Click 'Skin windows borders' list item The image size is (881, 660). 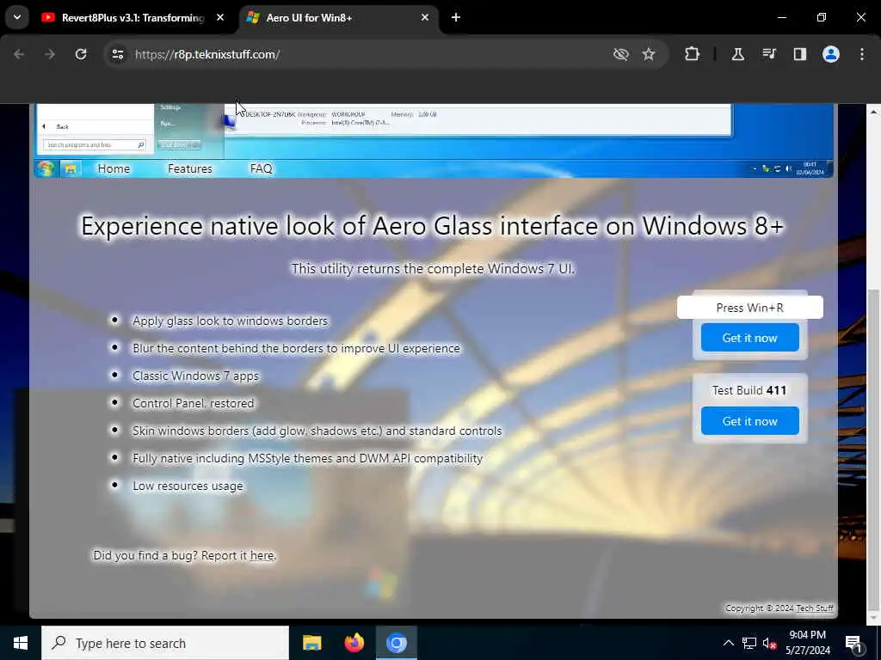point(317,431)
